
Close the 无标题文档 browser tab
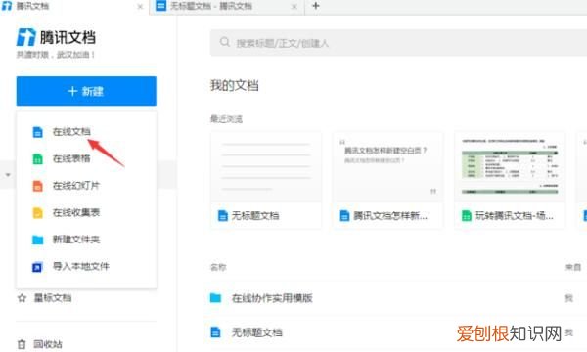pos(294,7)
